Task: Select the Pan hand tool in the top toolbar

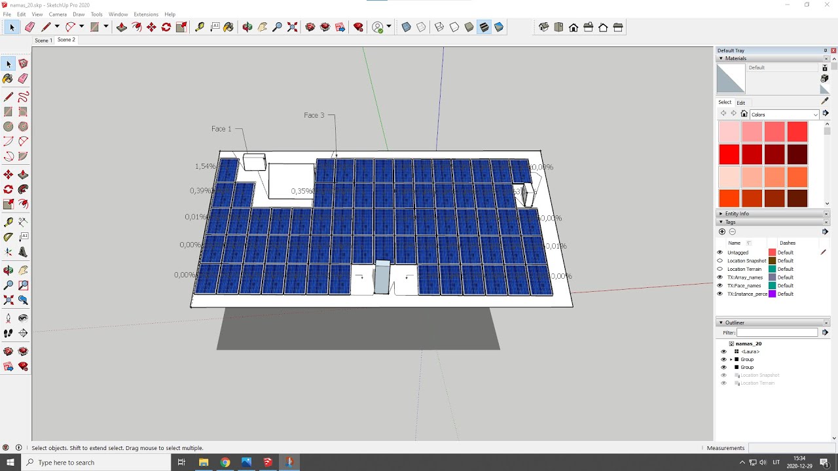Action: [x=262, y=27]
